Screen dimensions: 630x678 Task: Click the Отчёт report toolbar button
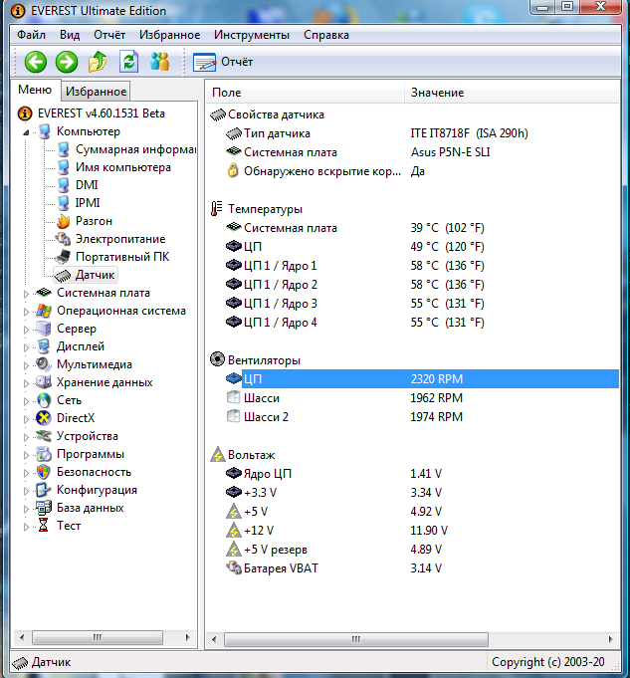point(223,63)
